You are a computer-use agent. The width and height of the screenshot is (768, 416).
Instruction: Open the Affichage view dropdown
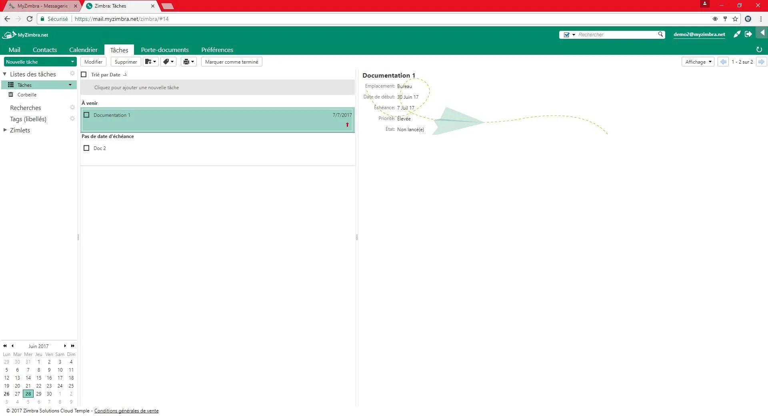tap(698, 62)
